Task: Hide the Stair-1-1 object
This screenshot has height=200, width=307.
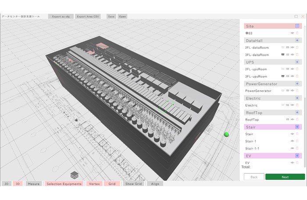Action: 293,148
